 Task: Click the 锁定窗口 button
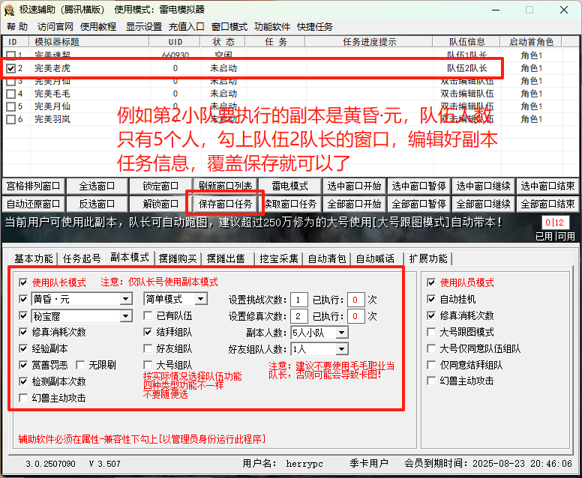(x=160, y=186)
